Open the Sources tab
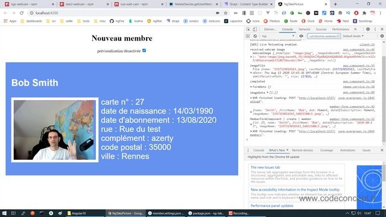Image resolution: width=386 pixels, height=217 pixels. (321, 30)
